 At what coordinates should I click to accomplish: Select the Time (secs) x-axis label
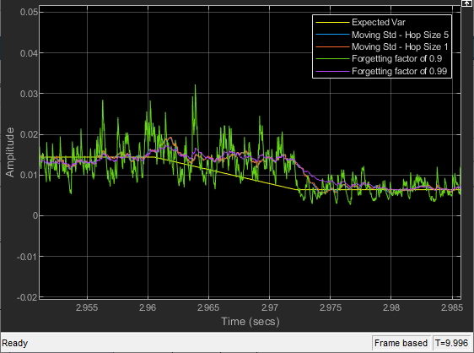pos(250,321)
